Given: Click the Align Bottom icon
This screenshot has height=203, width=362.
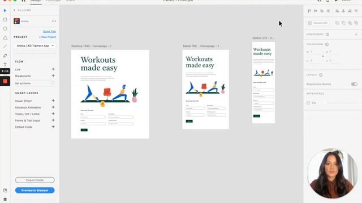Looking at the screenshot, I should (322, 11).
